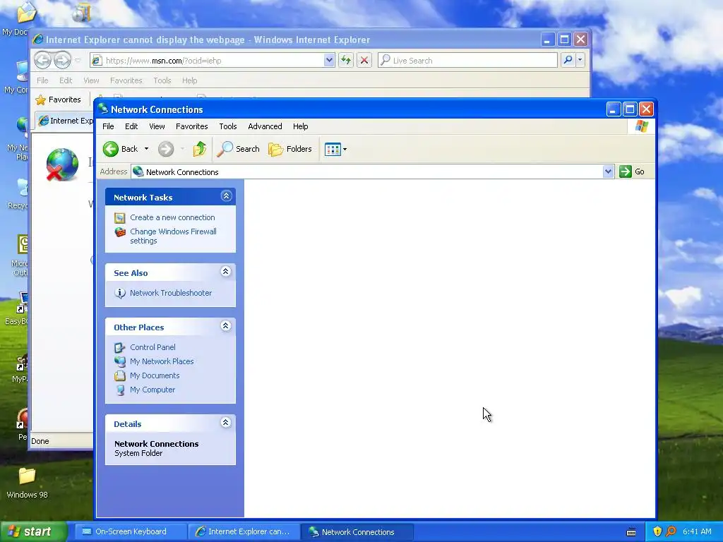Click the My Documents icon in Other Places
The width and height of the screenshot is (723, 542).
[120, 375]
